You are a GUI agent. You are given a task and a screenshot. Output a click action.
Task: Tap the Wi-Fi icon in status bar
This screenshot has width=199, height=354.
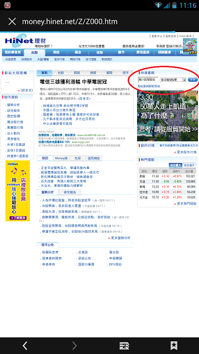158,5
